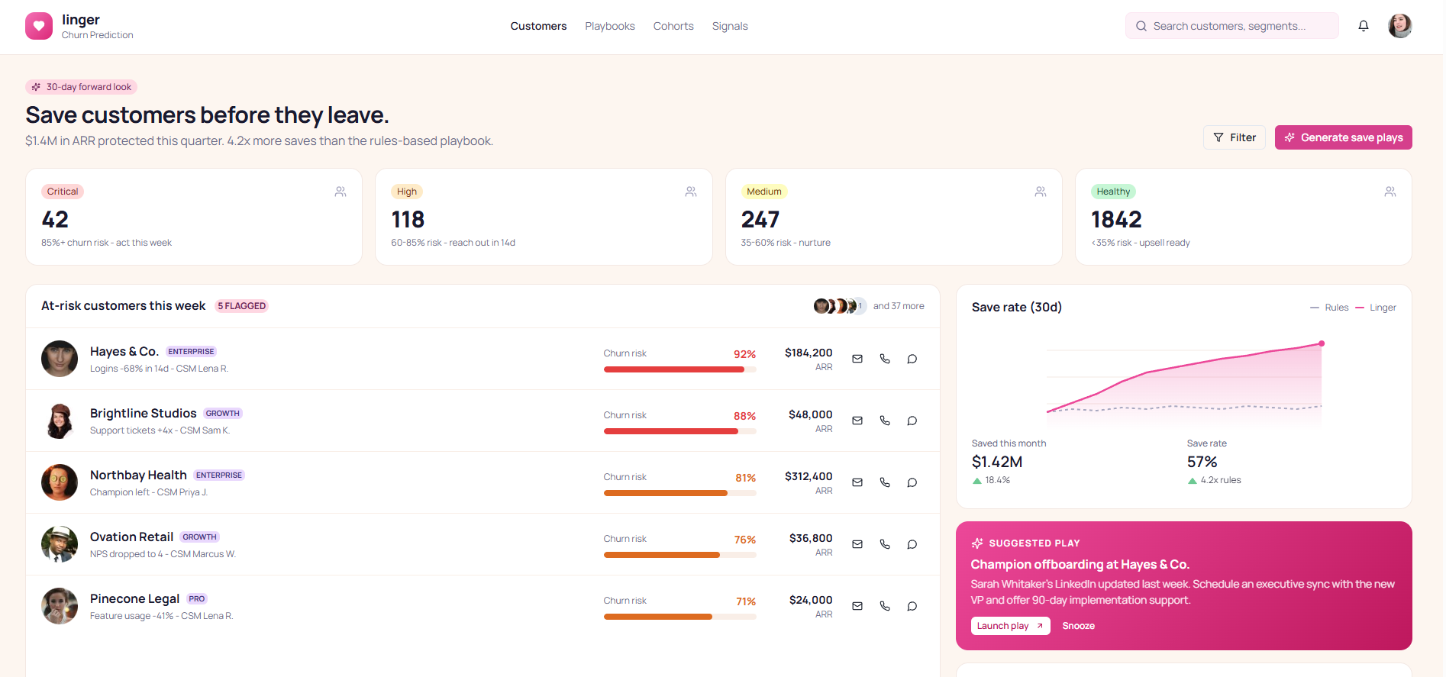Click the $312,400 ARR value

809,476
